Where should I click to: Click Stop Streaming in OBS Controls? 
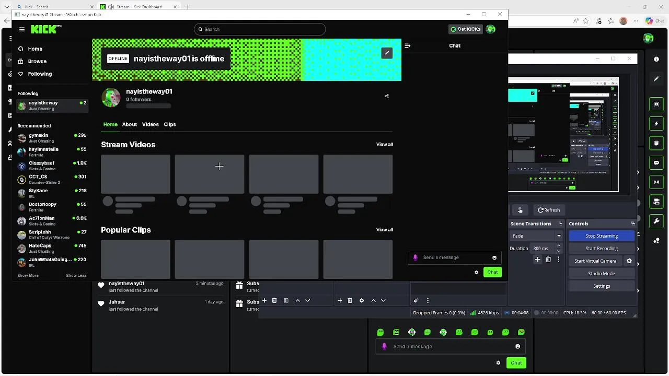click(602, 236)
